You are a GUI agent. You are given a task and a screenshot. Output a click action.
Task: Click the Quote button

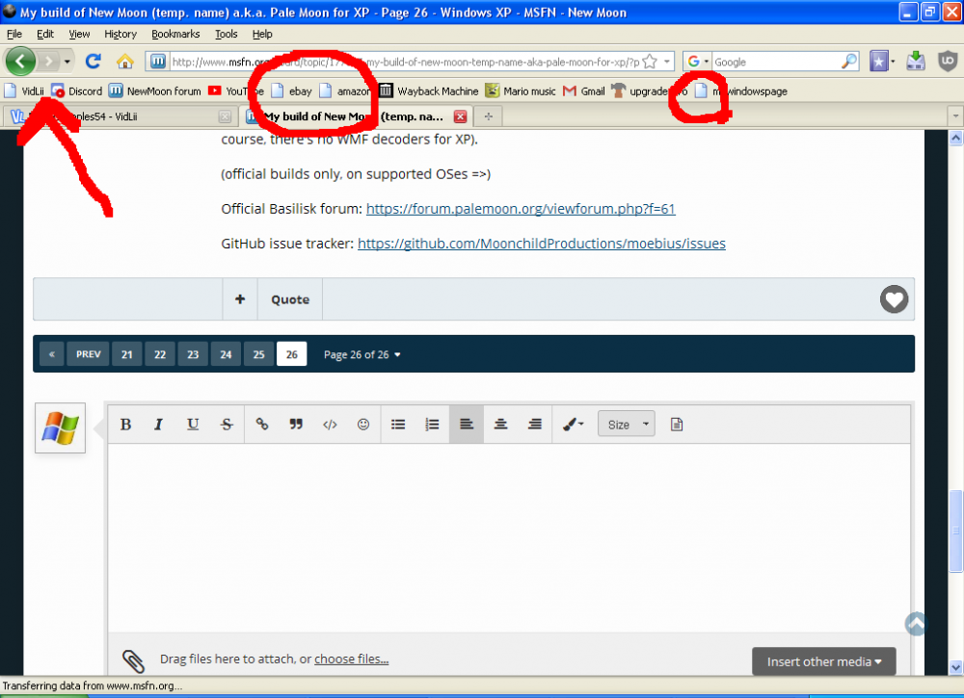pos(290,299)
